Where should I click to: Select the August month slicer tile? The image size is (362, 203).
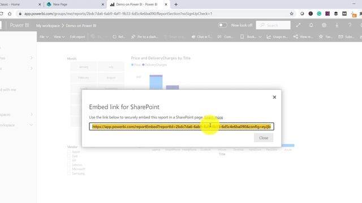(x=111, y=78)
